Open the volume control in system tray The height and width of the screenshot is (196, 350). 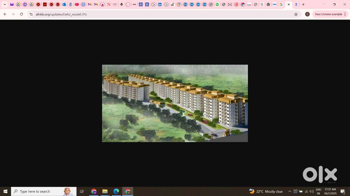click(311, 191)
